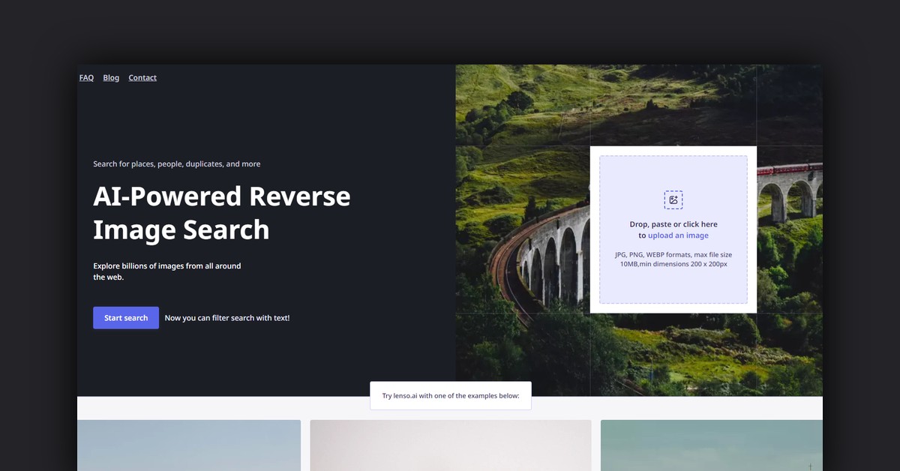
Task: Select the middle example image thumbnail
Action: pos(450,445)
